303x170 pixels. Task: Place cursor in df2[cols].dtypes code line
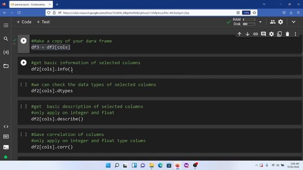tap(52, 91)
